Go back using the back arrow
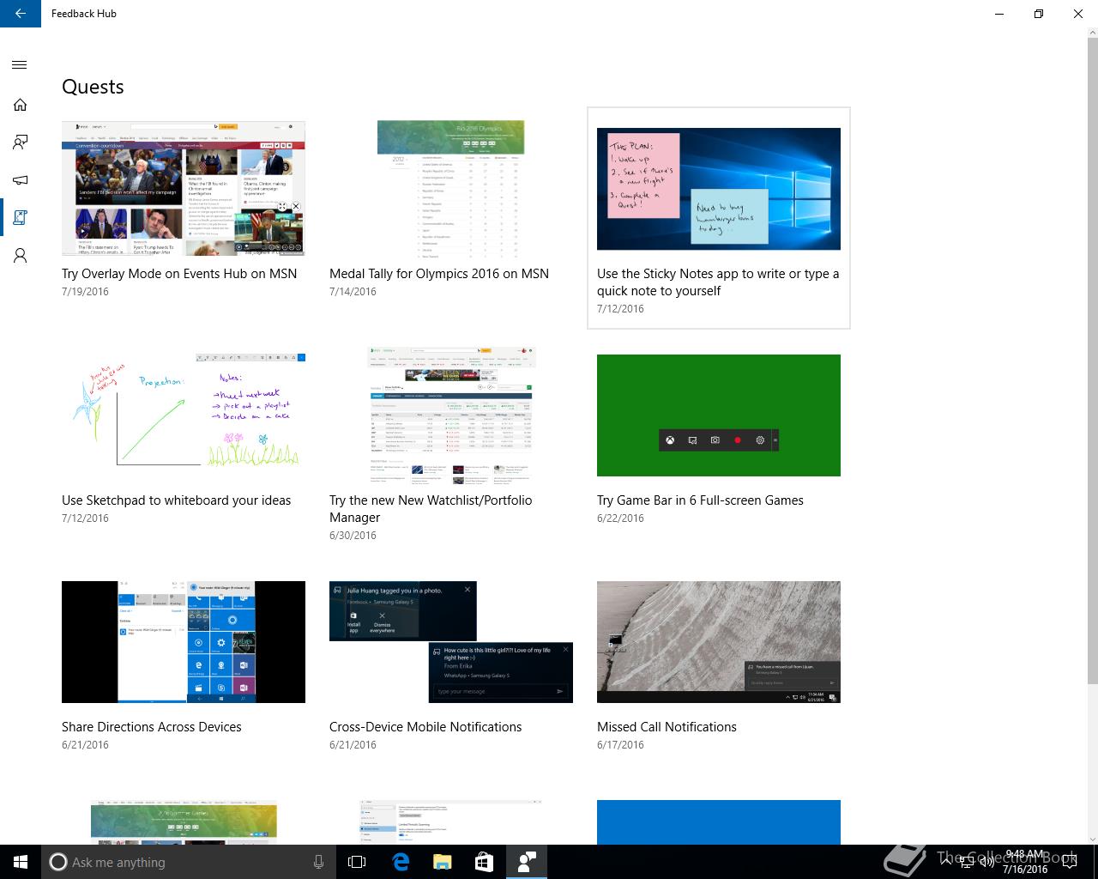1098x879 pixels. pyautogui.click(x=21, y=14)
